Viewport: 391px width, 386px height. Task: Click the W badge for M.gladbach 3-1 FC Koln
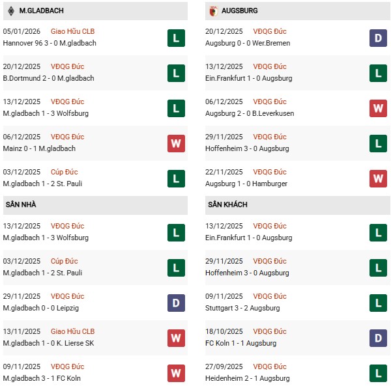coord(175,373)
